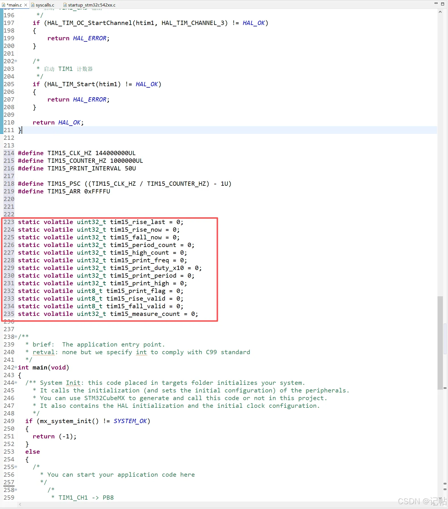Click the tim15_fall_now variable

pos(136,237)
